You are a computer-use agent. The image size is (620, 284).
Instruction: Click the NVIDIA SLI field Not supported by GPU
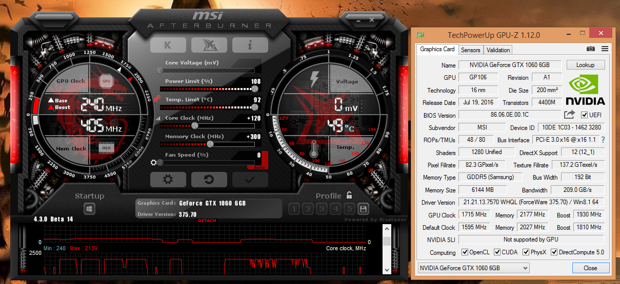(x=531, y=239)
